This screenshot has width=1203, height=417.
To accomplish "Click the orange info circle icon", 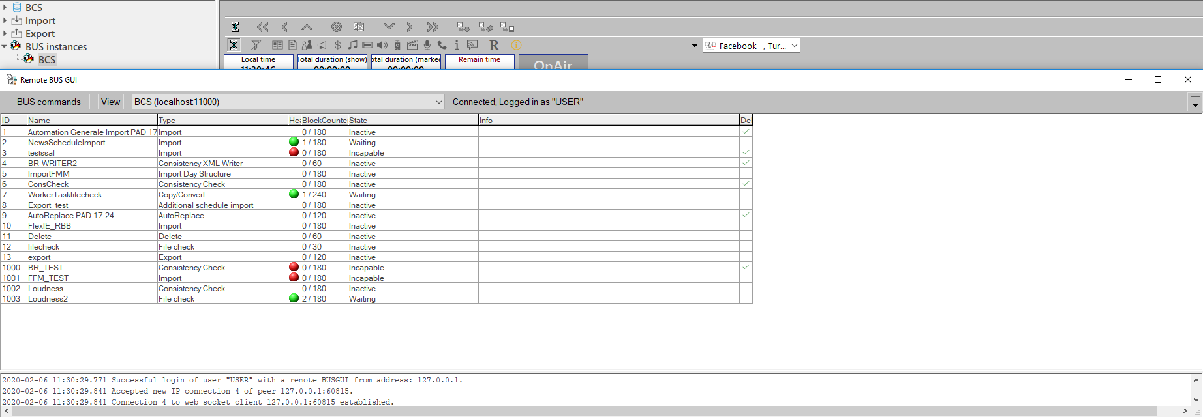I will click(516, 45).
